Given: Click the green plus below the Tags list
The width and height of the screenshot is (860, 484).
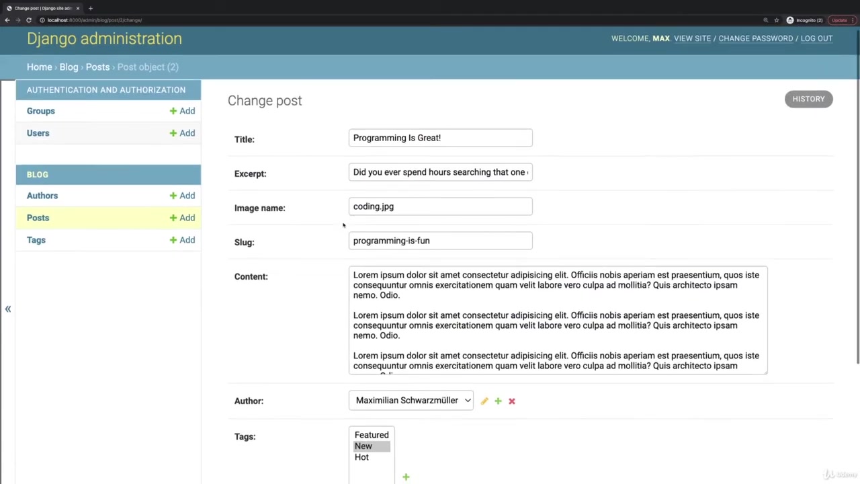Looking at the screenshot, I should (406, 477).
